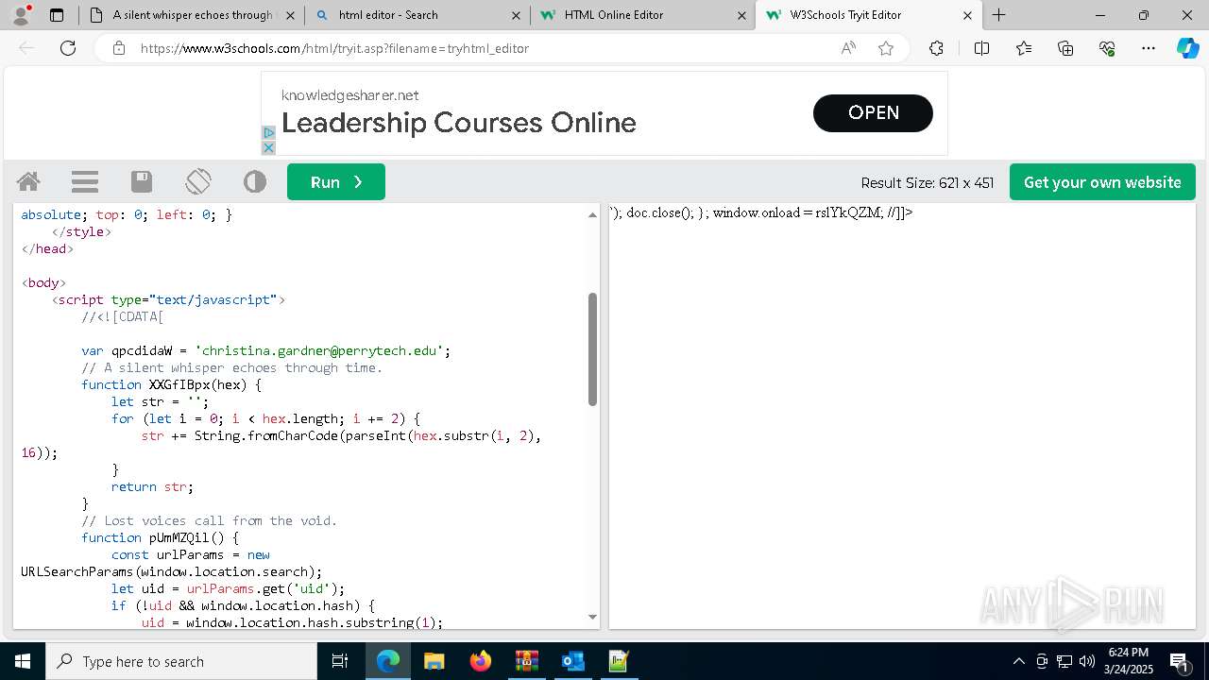Viewport: 1209px width, 680px height.
Task: View site information lock icon
Action: click(118, 48)
